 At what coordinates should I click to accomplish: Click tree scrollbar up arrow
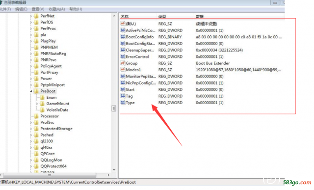pos(114,16)
